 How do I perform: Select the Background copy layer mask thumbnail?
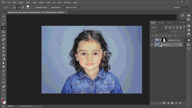click(x=164, y=40)
